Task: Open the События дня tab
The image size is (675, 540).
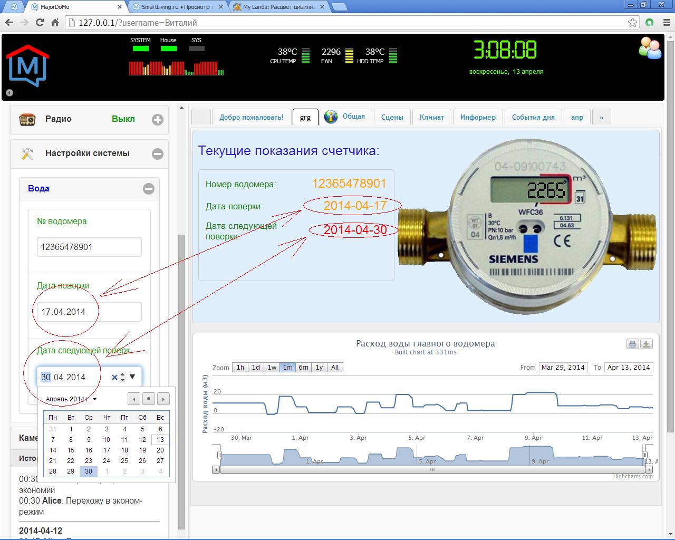Action: pyautogui.click(x=533, y=117)
